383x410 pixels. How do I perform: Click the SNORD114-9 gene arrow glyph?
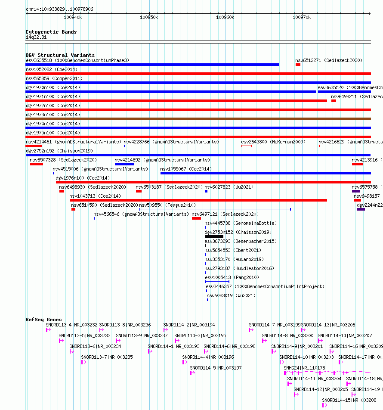click(274, 351)
